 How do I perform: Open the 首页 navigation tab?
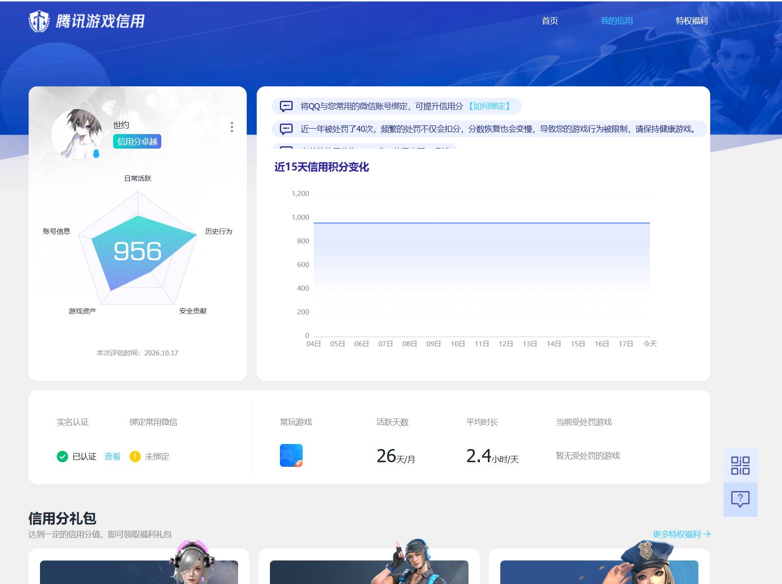click(x=550, y=21)
